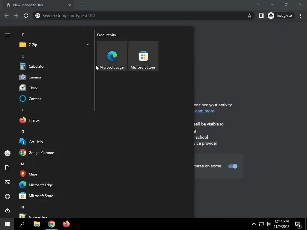The image size is (307, 230).
Task: Open the user account icon in Start
Action: coord(7,153)
